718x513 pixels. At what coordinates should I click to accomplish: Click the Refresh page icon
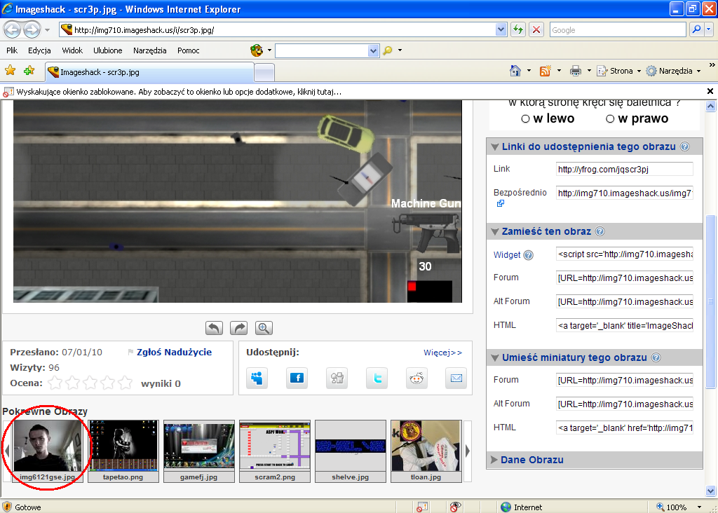coord(518,29)
